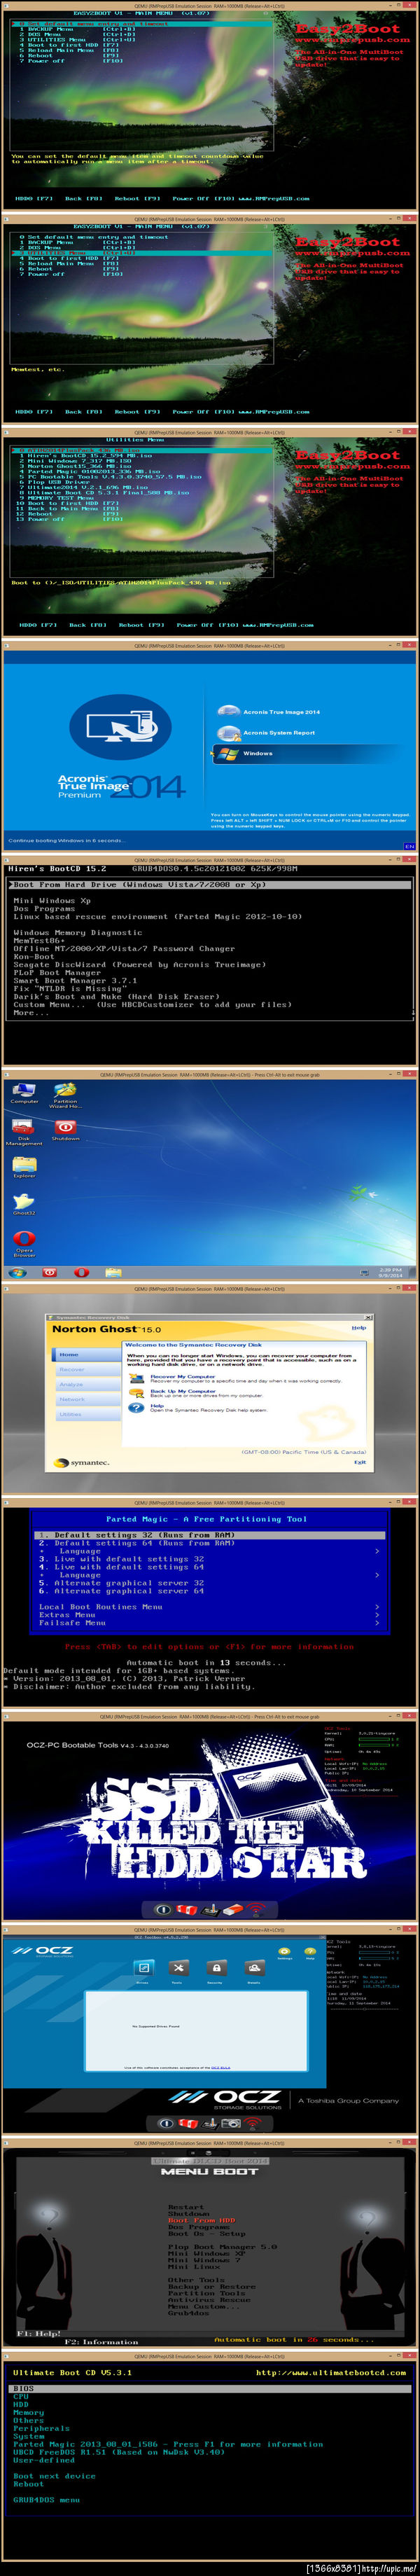The image size is (420, 2576).
Task: Open Disk Management desktop icon
Action: point(24,1131)
